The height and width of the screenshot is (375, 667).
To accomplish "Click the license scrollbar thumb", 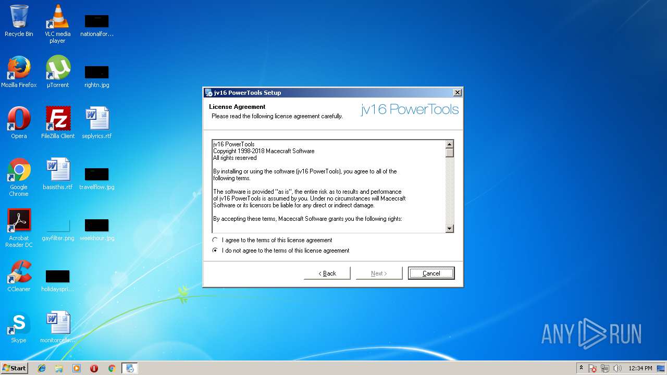I will 450,153.
